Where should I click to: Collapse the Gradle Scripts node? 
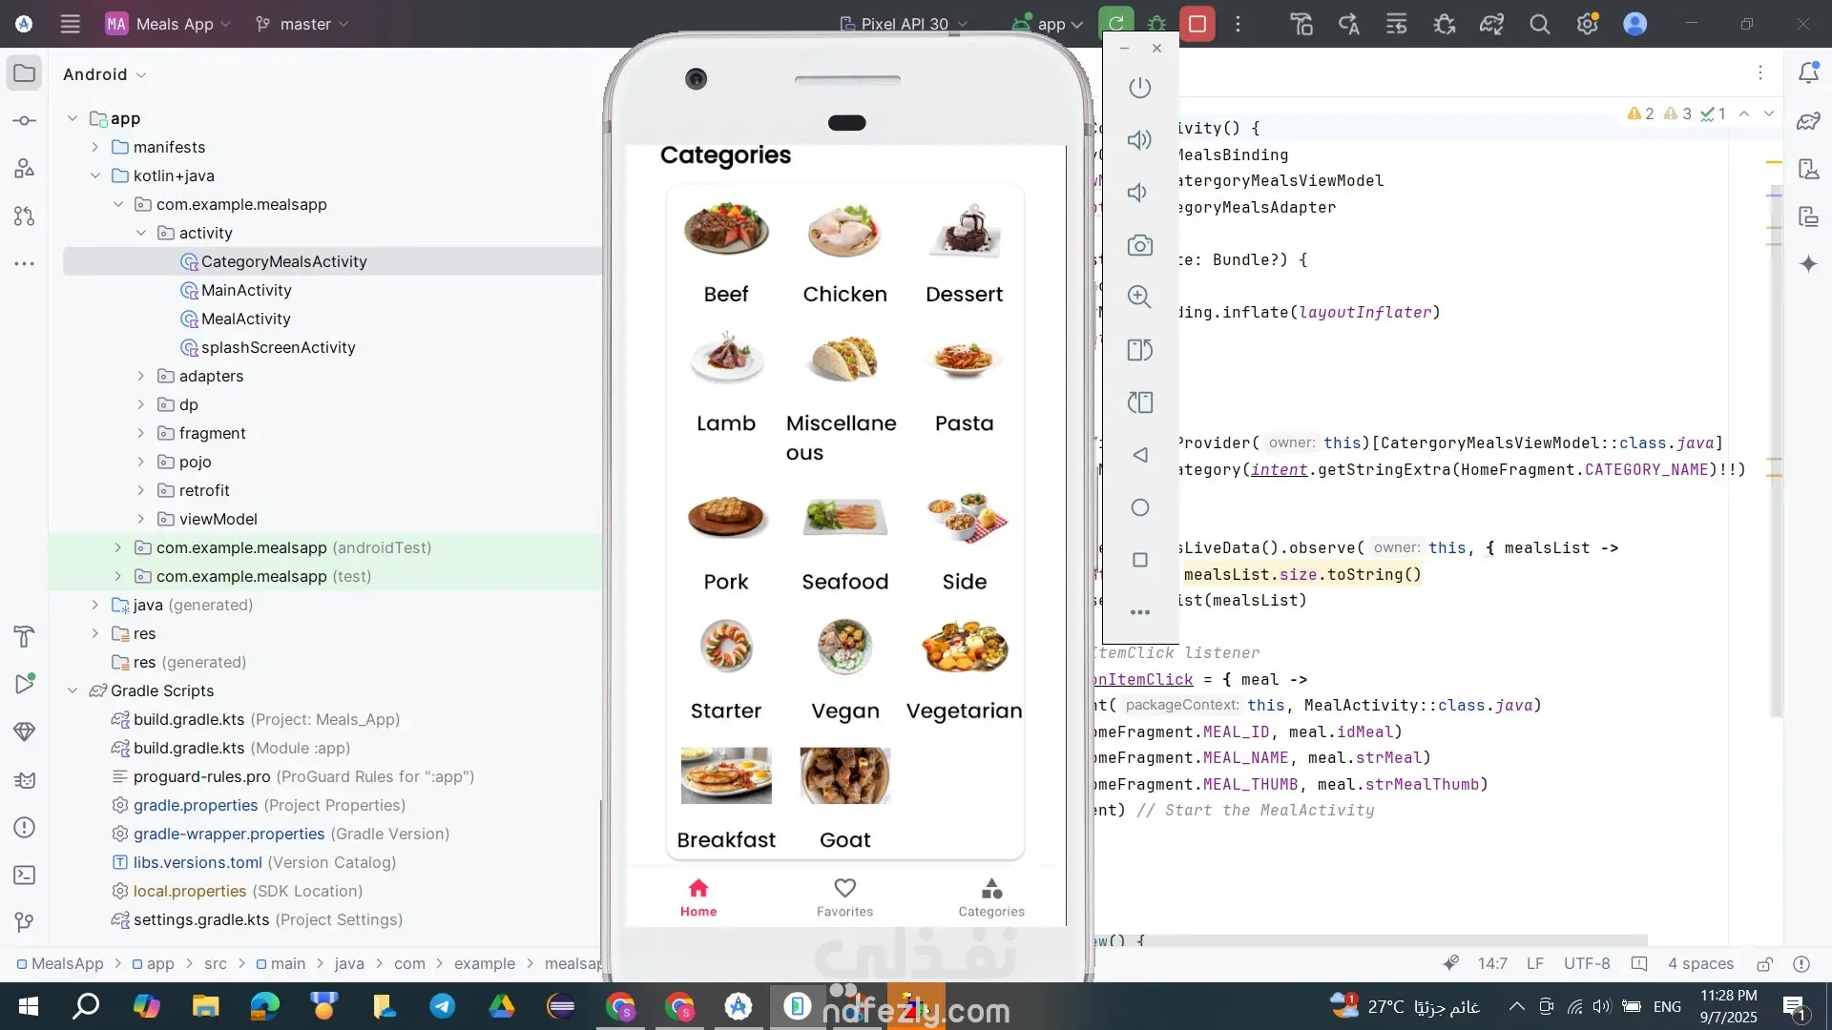coord(73,690)
